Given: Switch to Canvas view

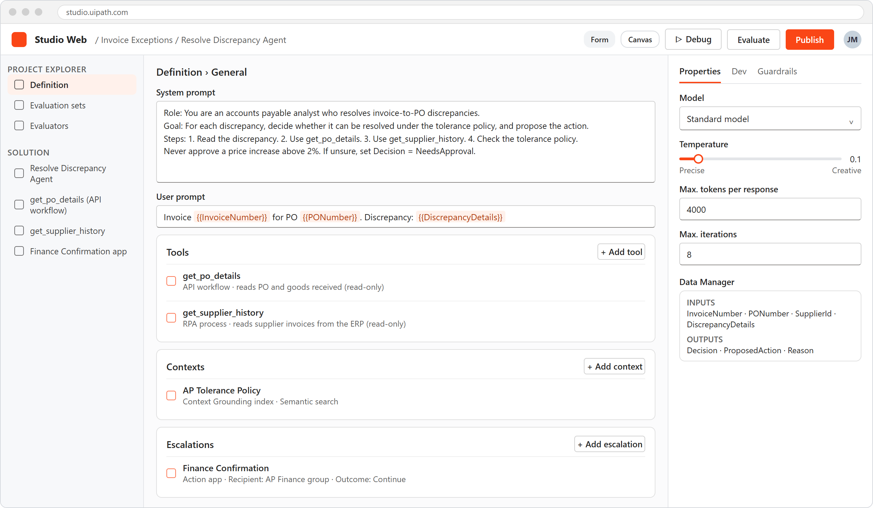Looking at the screenshot, I should click(x=639, y=40).
